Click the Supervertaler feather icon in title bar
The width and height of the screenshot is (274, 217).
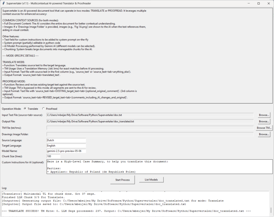point(3,3)
